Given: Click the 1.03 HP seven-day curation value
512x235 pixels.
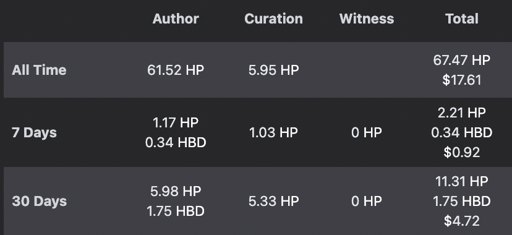Looking at the screenshot, I should click(x=274, y=132).
